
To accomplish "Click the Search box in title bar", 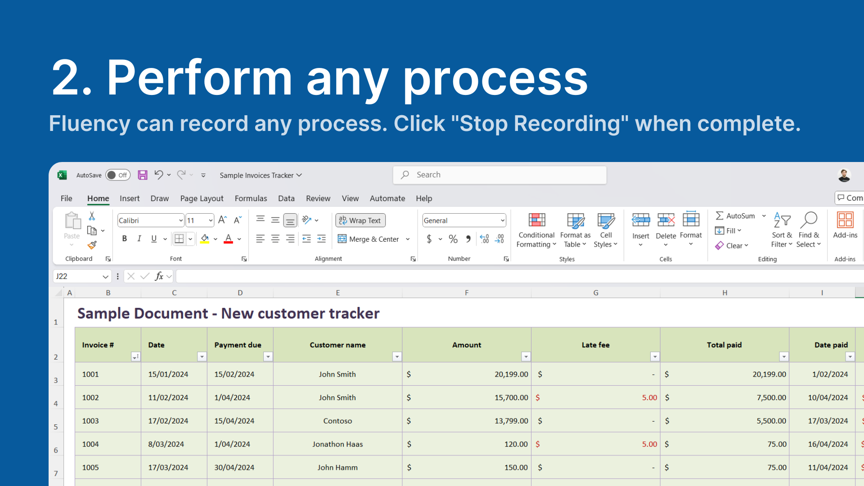I will (x=499, y=175).
